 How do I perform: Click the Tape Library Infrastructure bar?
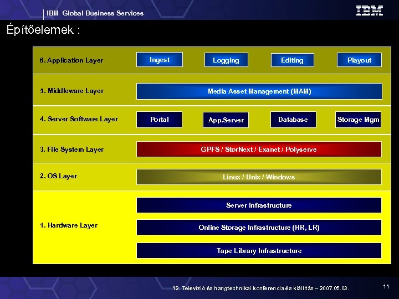click(259, 251)
